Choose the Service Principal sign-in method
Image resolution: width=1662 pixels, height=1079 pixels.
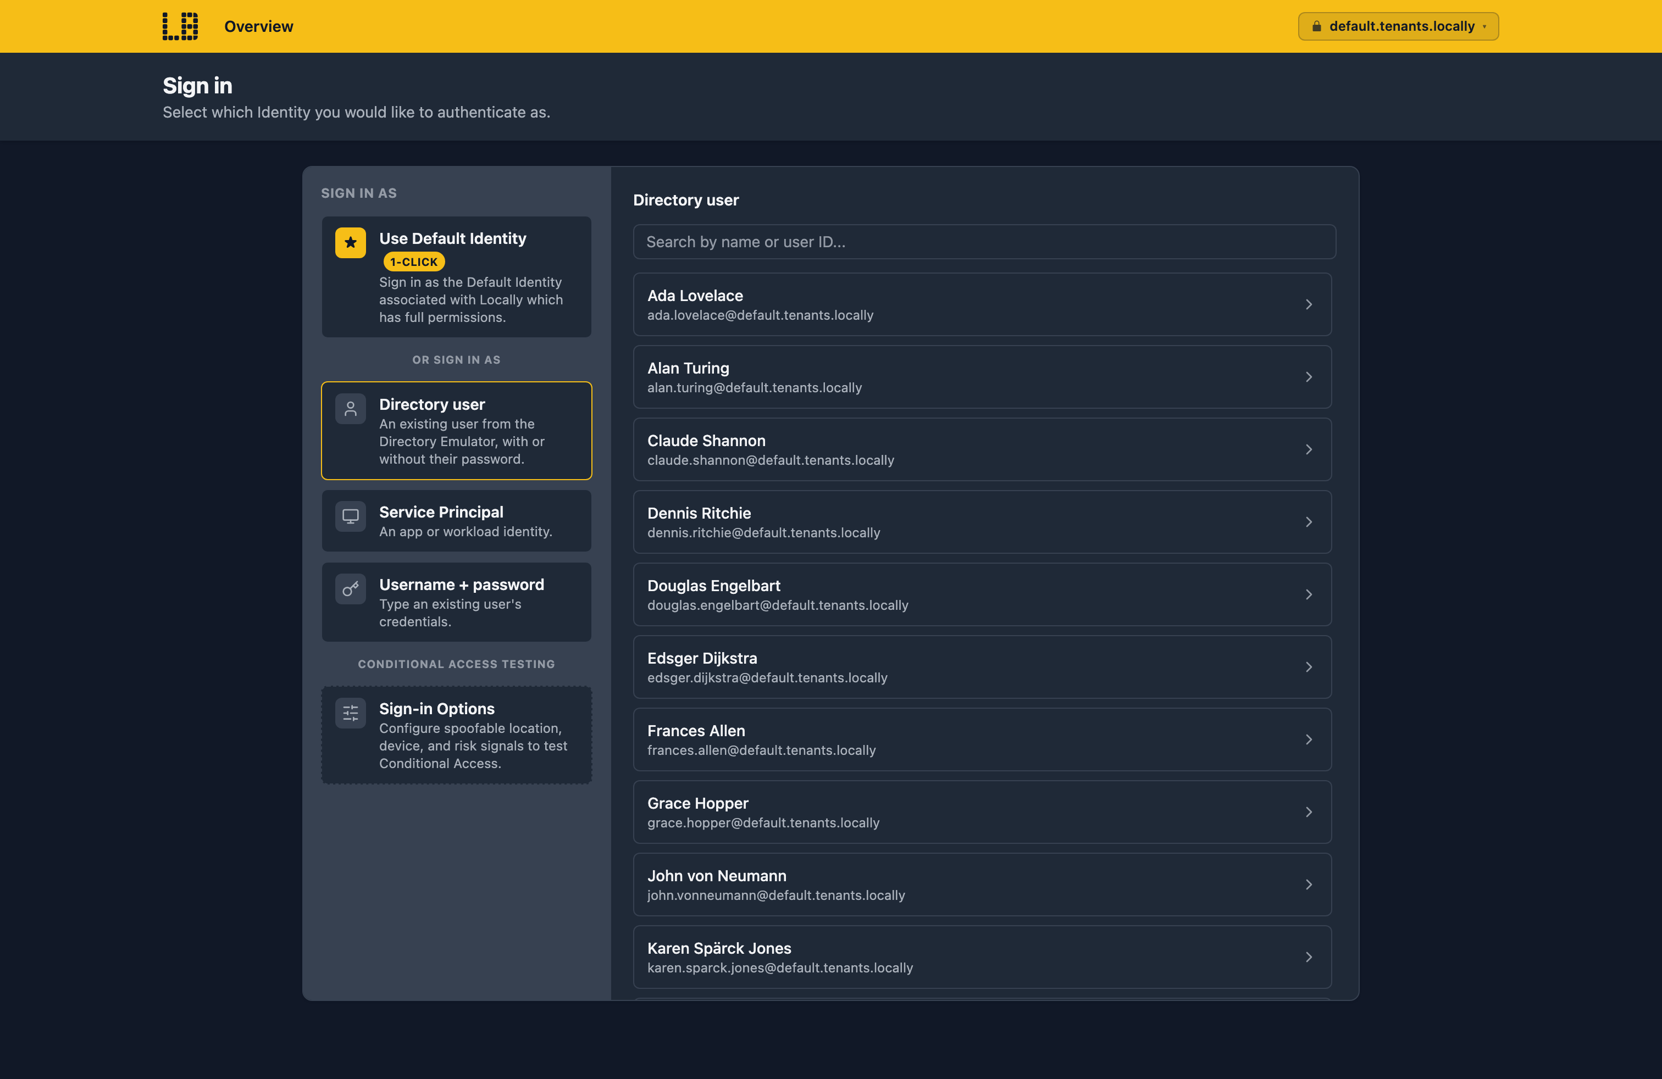tap(457, 521)
